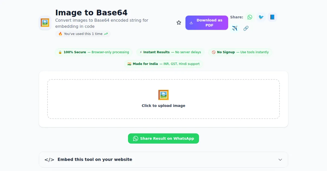Favorite this tool using the star icon
This screenshot has width=327, height=171.
coord(179,23)
